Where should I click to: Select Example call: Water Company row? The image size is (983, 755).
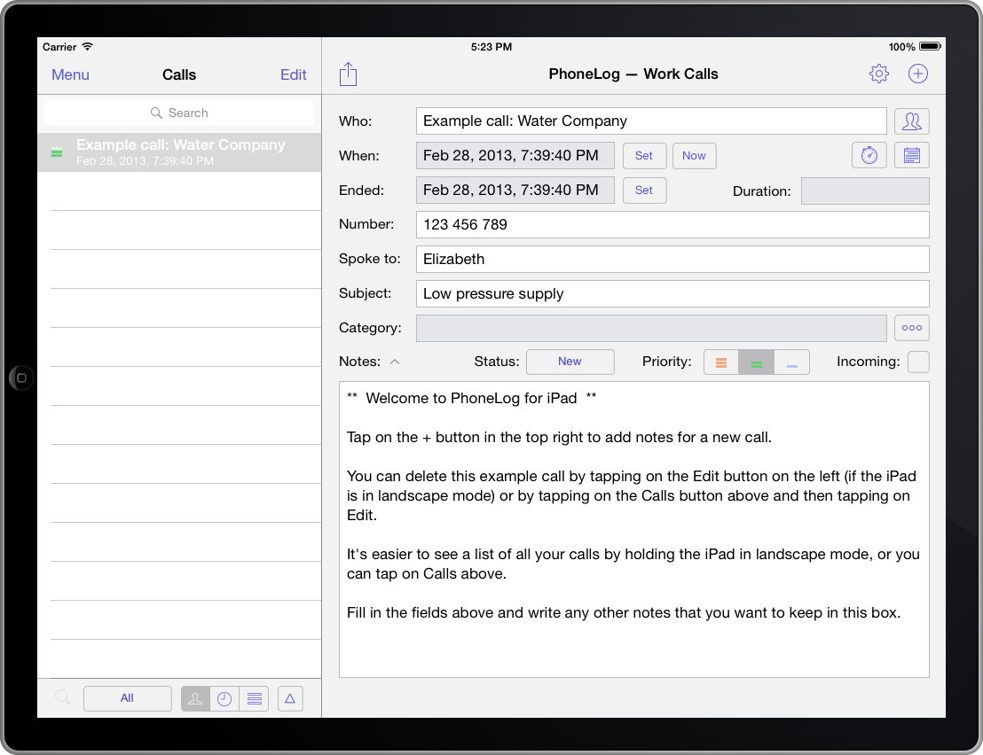(x=179, y=152)
